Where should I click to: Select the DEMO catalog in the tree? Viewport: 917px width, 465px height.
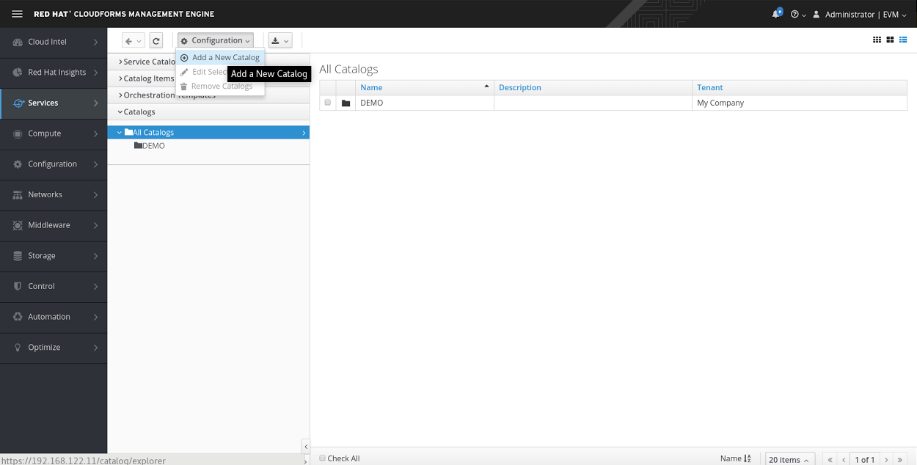(x=153, y=146)
